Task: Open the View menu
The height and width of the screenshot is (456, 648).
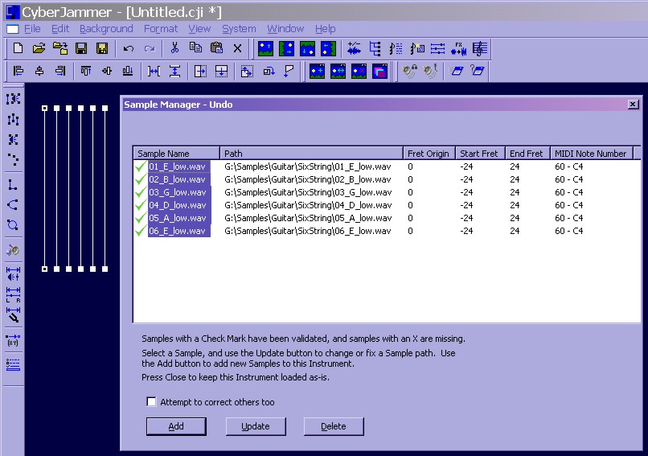Action: pyautogui.click(x=199, y=28)
